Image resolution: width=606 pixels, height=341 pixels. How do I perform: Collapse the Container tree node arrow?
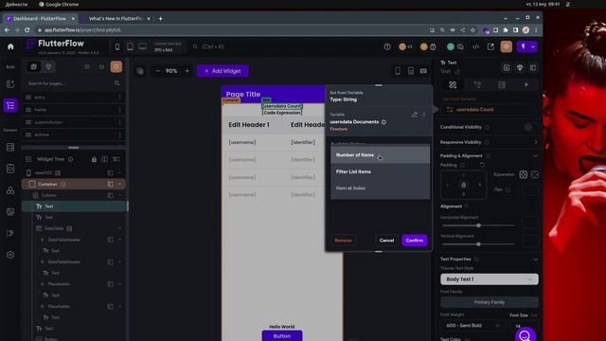pos(120,185)
